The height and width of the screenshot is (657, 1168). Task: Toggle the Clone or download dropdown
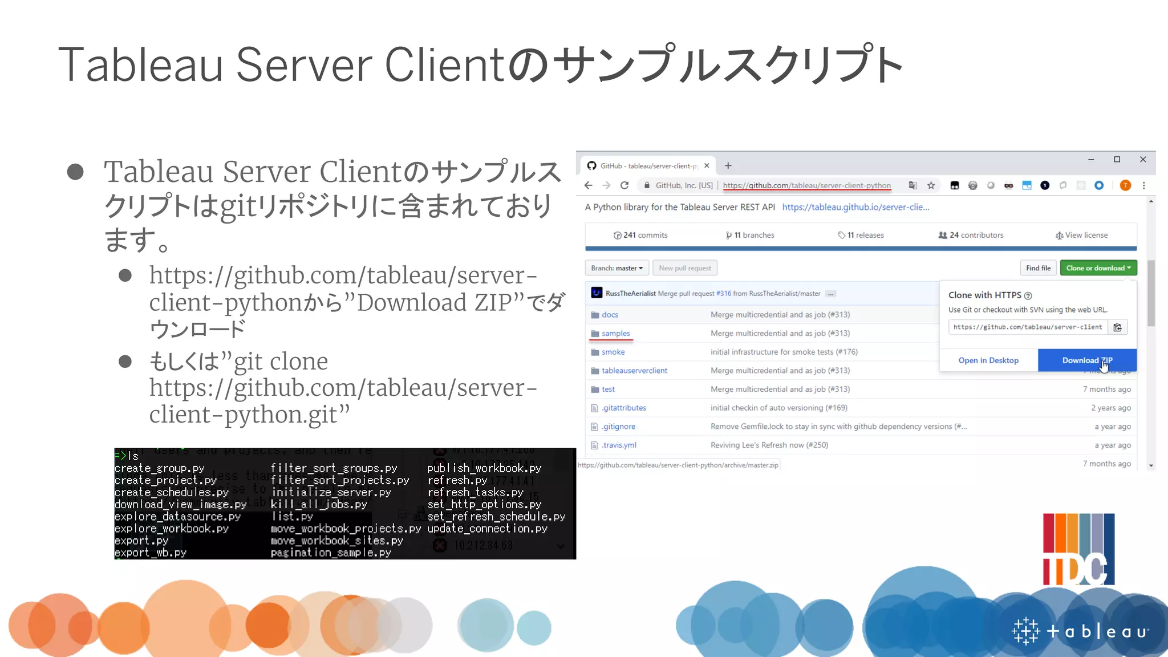click(x=1098, y=268)
